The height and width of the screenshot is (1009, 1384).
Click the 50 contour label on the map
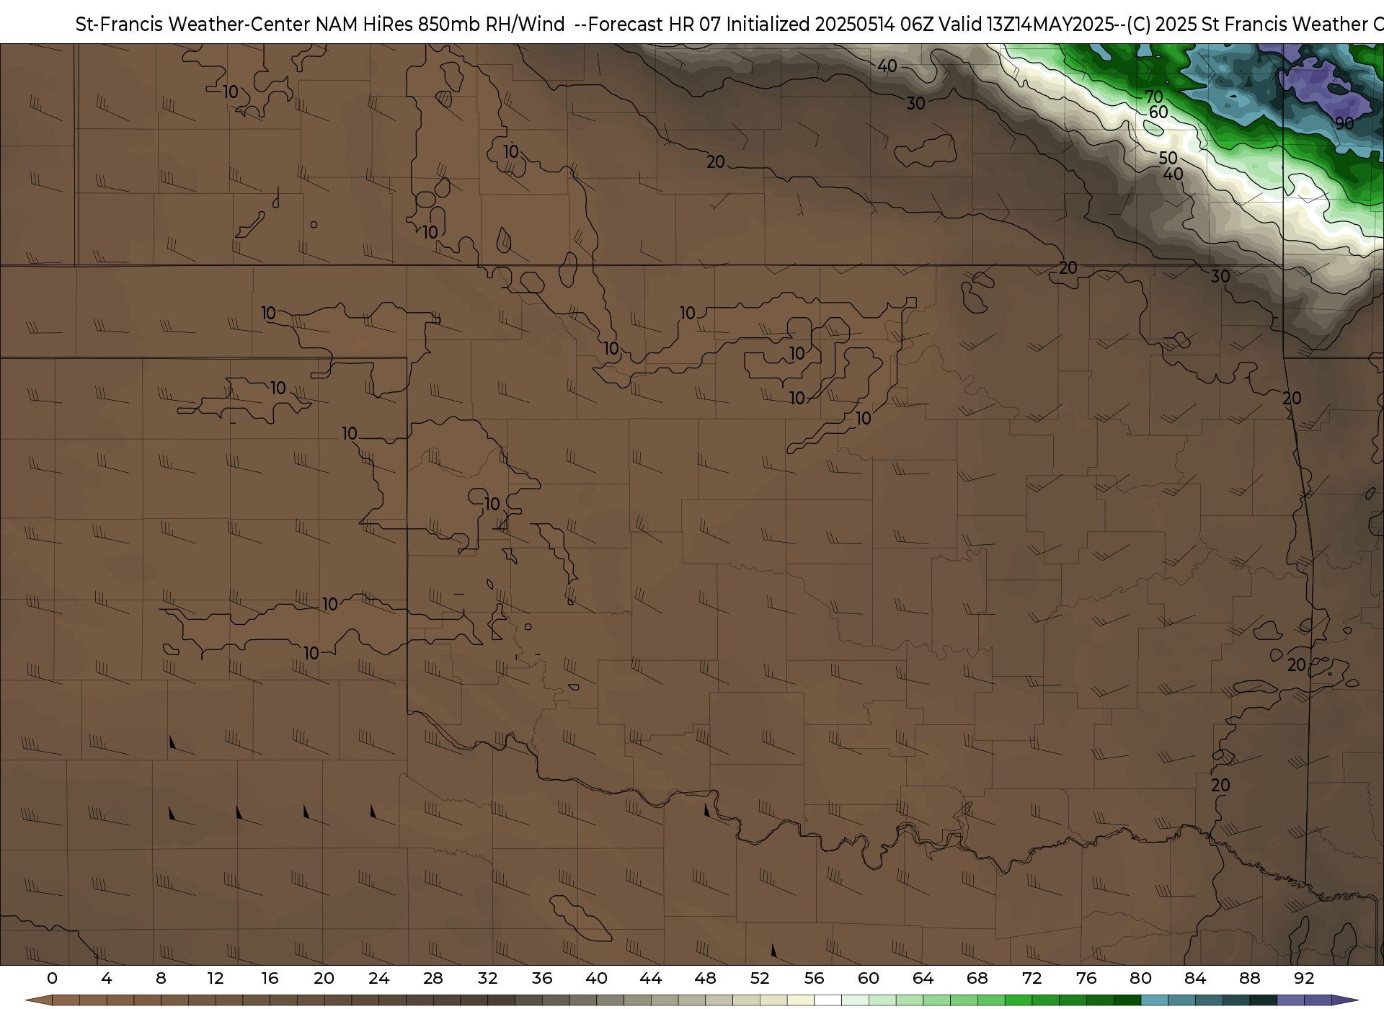click(x=1168, y=159)
